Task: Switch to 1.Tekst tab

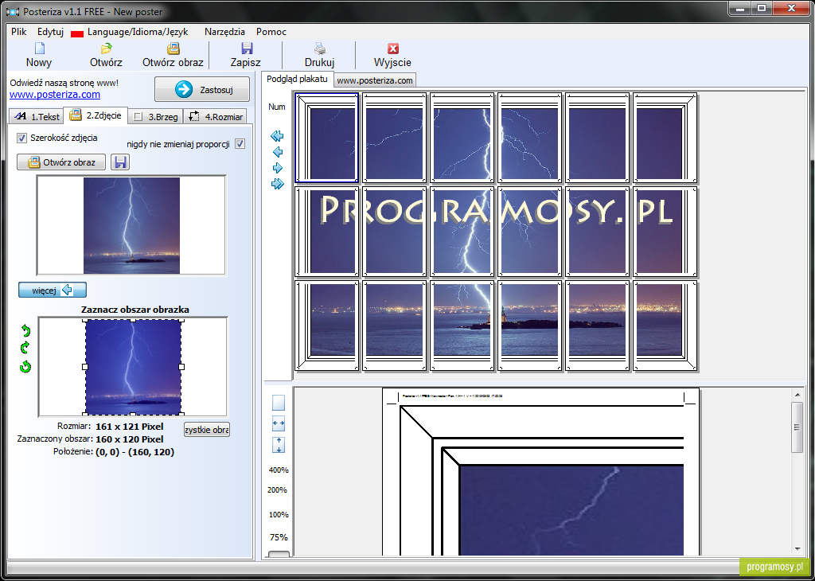Action: tap(37, 116)
